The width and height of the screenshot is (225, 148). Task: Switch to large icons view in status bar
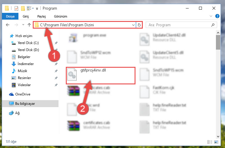click(x=216, y=142)
